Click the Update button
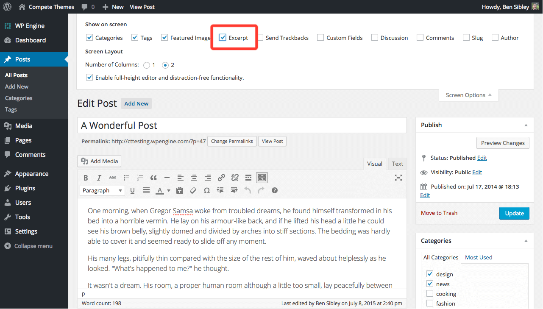 coord(514,213)
